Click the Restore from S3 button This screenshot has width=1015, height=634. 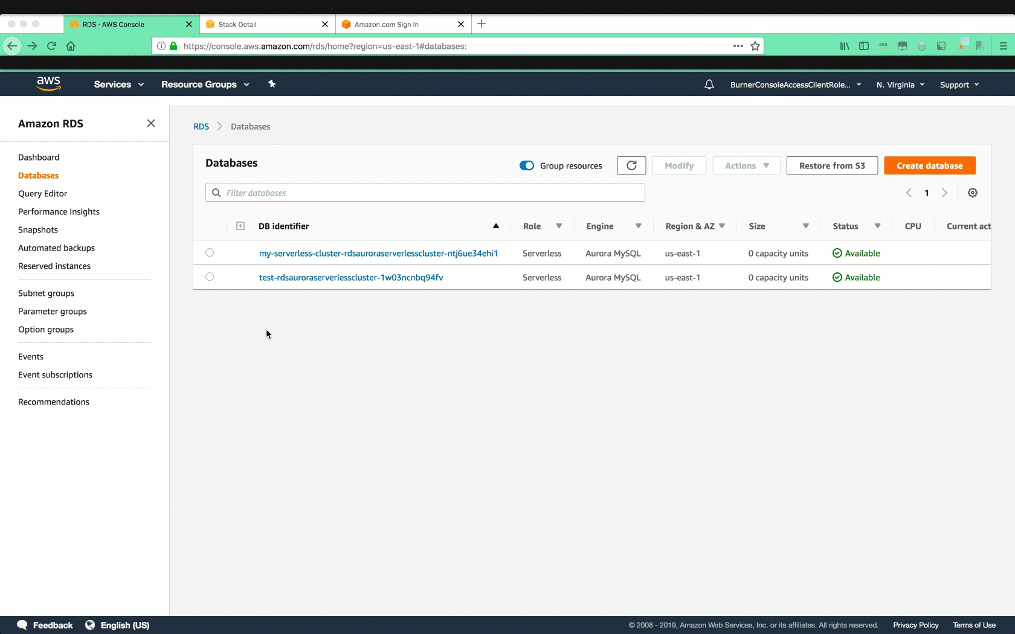[x=832, y=165]
